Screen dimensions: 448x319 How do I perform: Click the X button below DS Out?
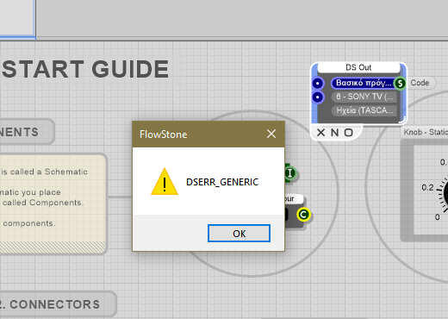(320, 133)
